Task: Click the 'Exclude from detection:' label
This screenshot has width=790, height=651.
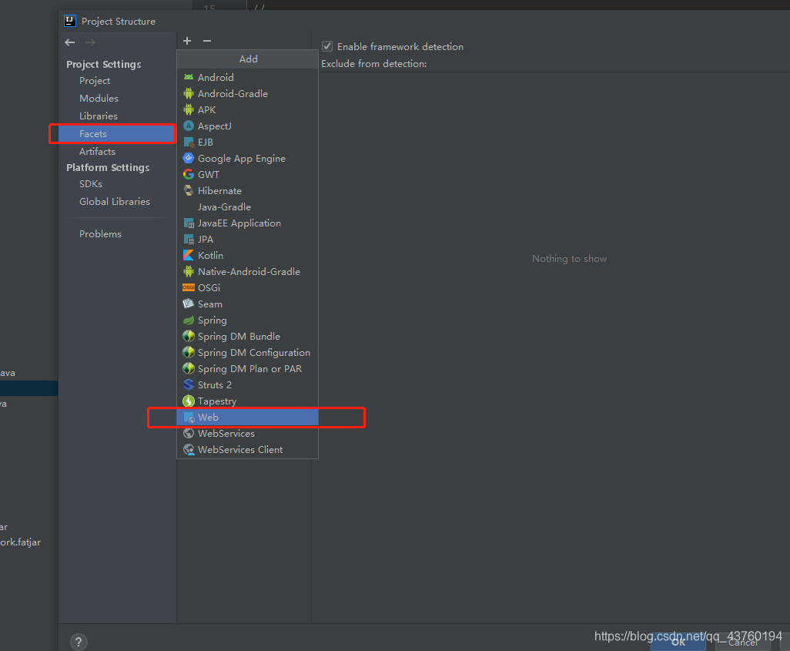Action: 374,63
